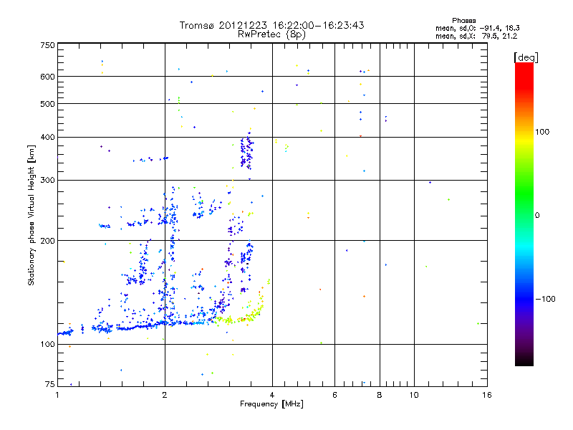Image resolution: width=573 pixels, height=430 pixels.
Task: Click the x-axis tick label '6'
Action: (334, 395)
